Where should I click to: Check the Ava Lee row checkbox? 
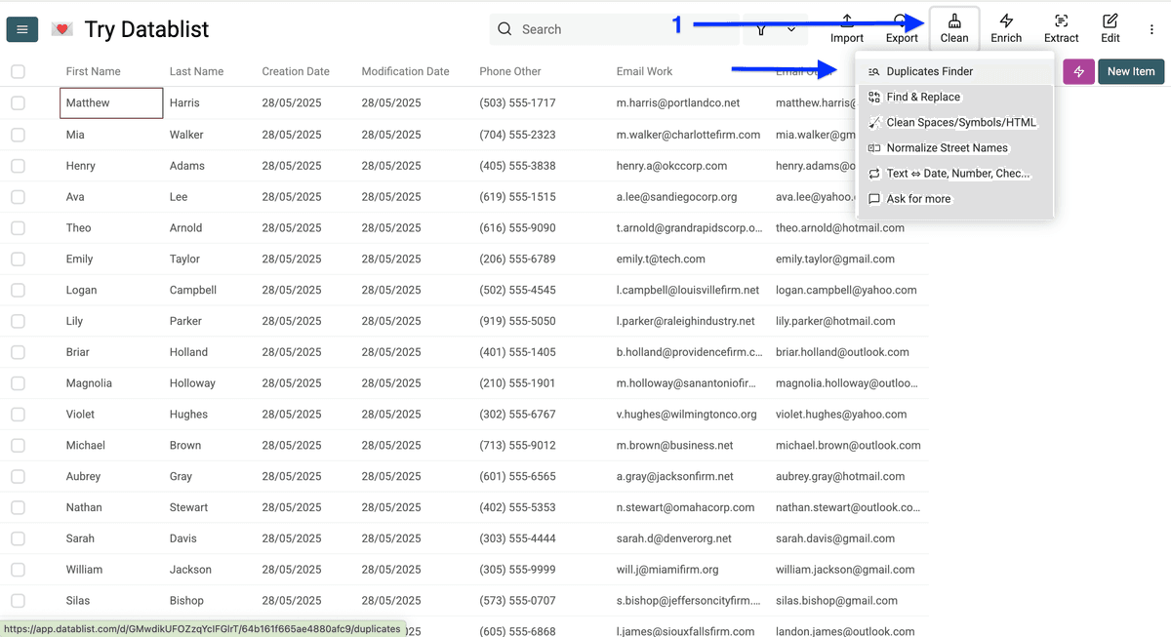pos(18,197)
